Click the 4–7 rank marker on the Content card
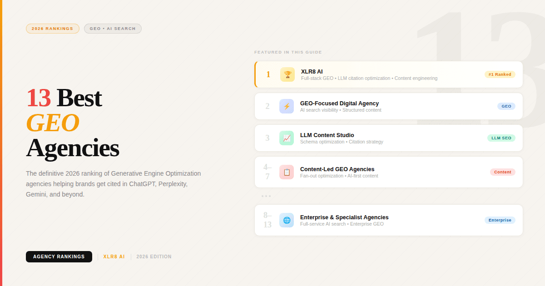The image size is (545, 286). coord(268,172)
